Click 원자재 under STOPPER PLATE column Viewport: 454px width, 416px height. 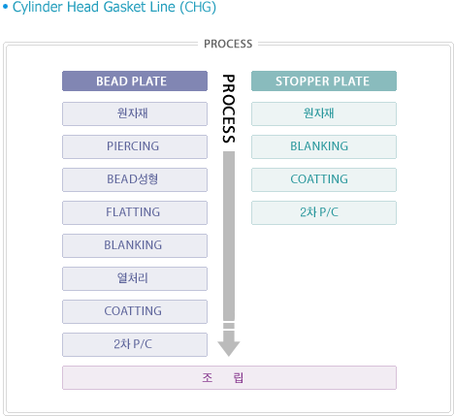[x=324, y=113]
